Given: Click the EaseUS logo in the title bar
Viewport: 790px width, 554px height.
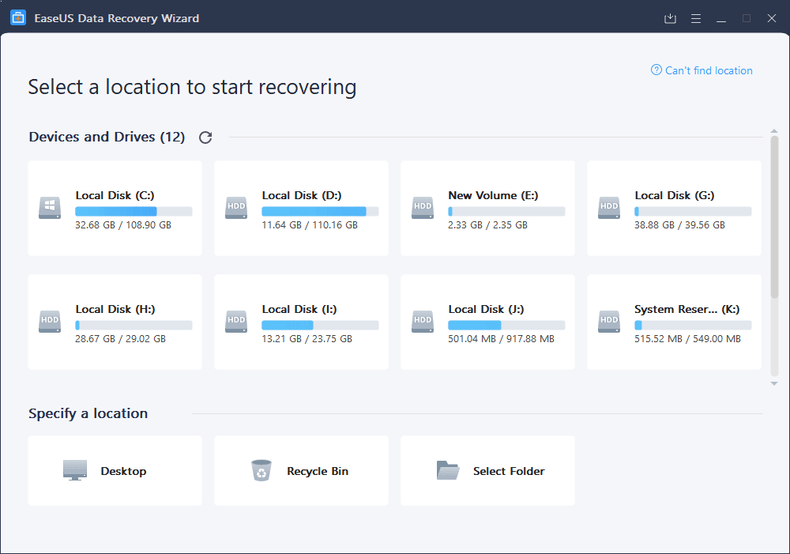Looking at the screenshot, I should tap(17, 17).
